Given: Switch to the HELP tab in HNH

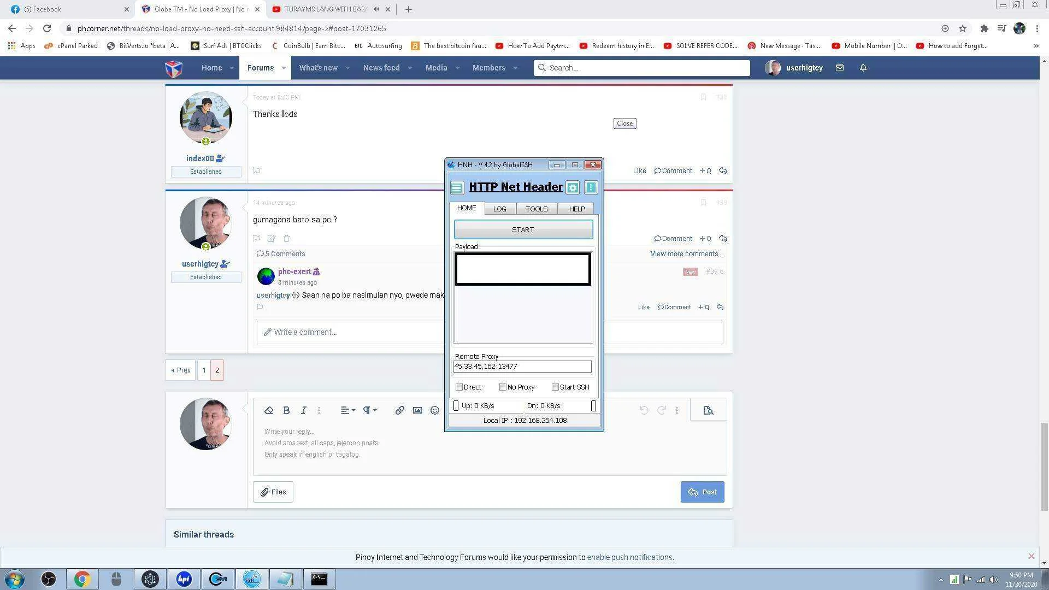Looking at the screenshot, I should tap(576, 209).
